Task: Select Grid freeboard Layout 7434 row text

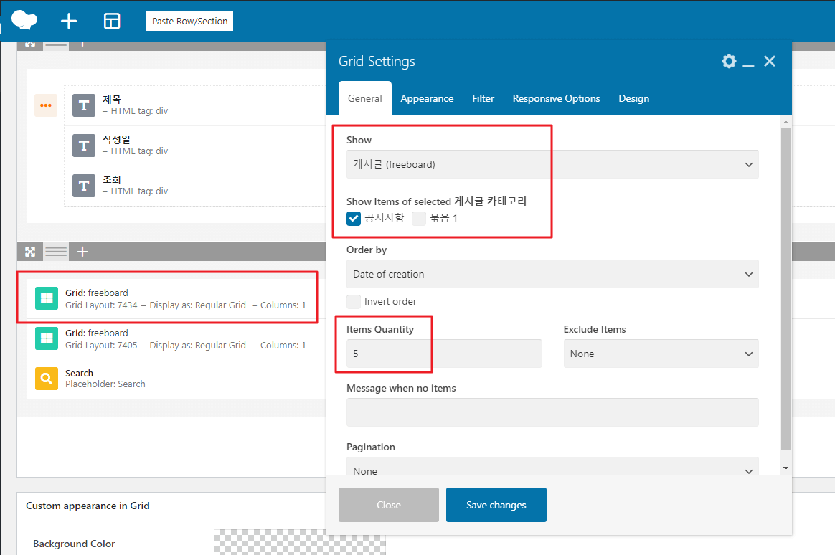Action: (x=185, y=299)
